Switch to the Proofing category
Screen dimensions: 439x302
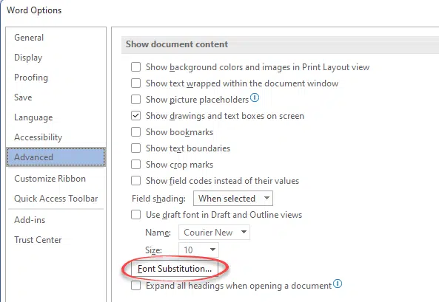31,78
